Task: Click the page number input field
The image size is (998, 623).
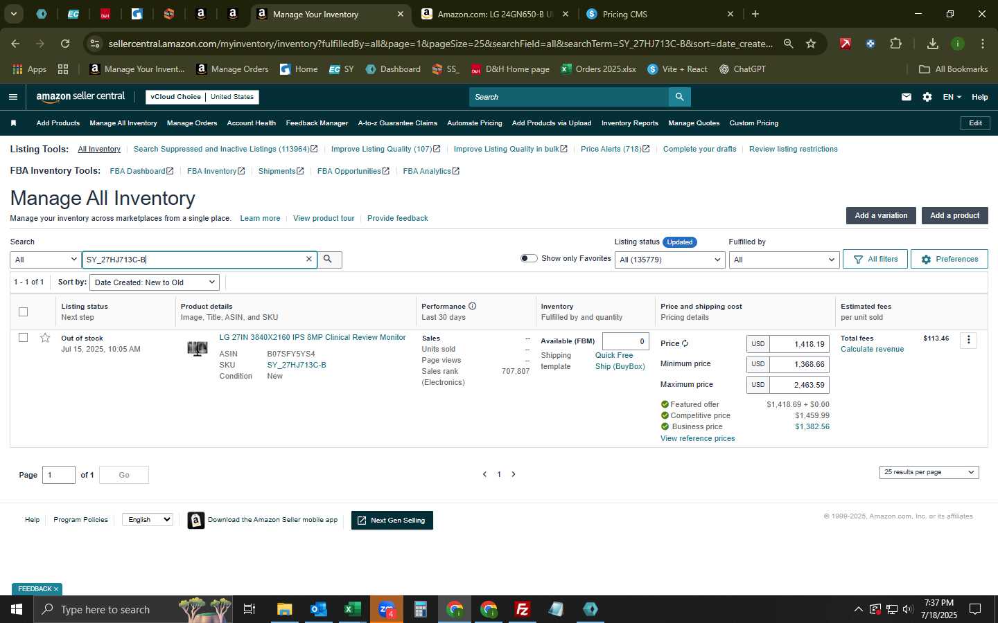Action: pos(59,475)
